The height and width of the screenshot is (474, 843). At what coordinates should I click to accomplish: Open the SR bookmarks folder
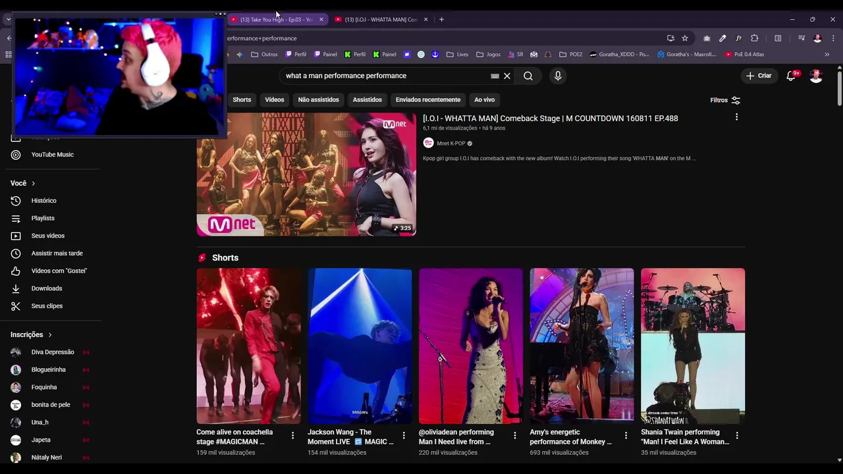(x=516, y=55)
